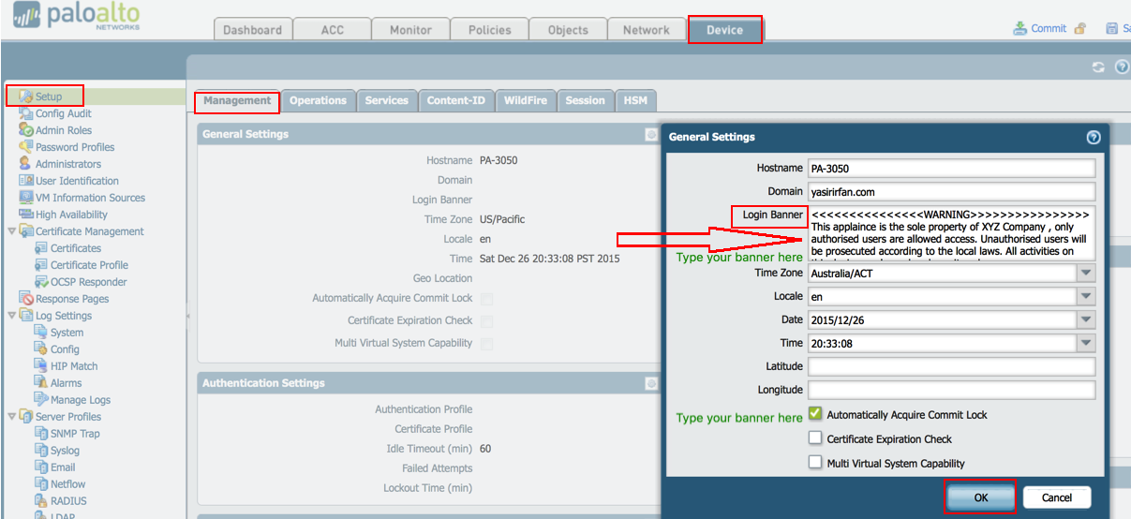Select the Certificate Profile icon
The width and height of the screenshot is (1131, 519).
[41, 265]
